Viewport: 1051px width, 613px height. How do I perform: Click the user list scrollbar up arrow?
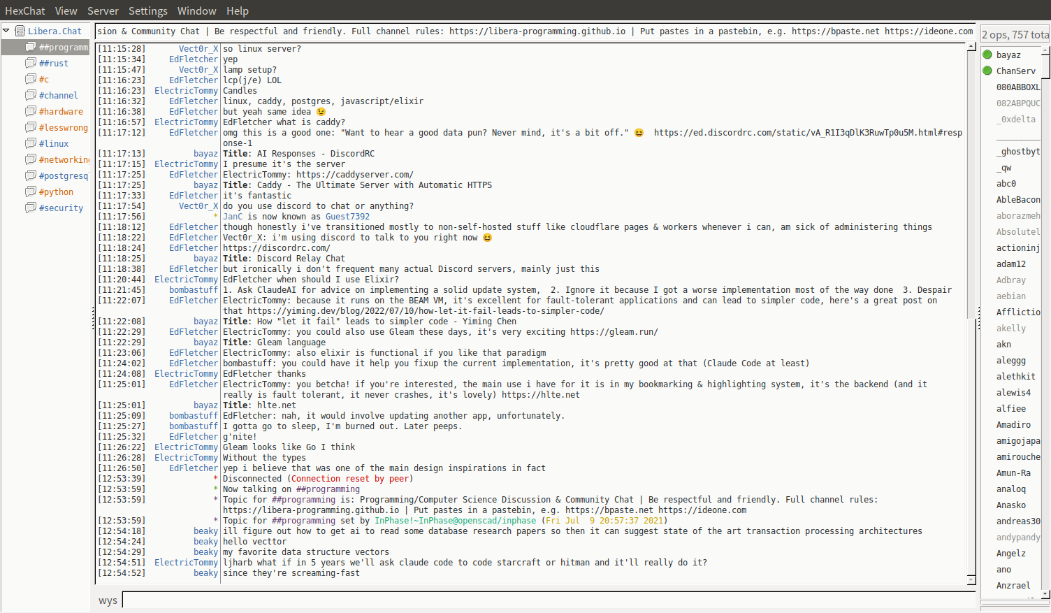1045,50
